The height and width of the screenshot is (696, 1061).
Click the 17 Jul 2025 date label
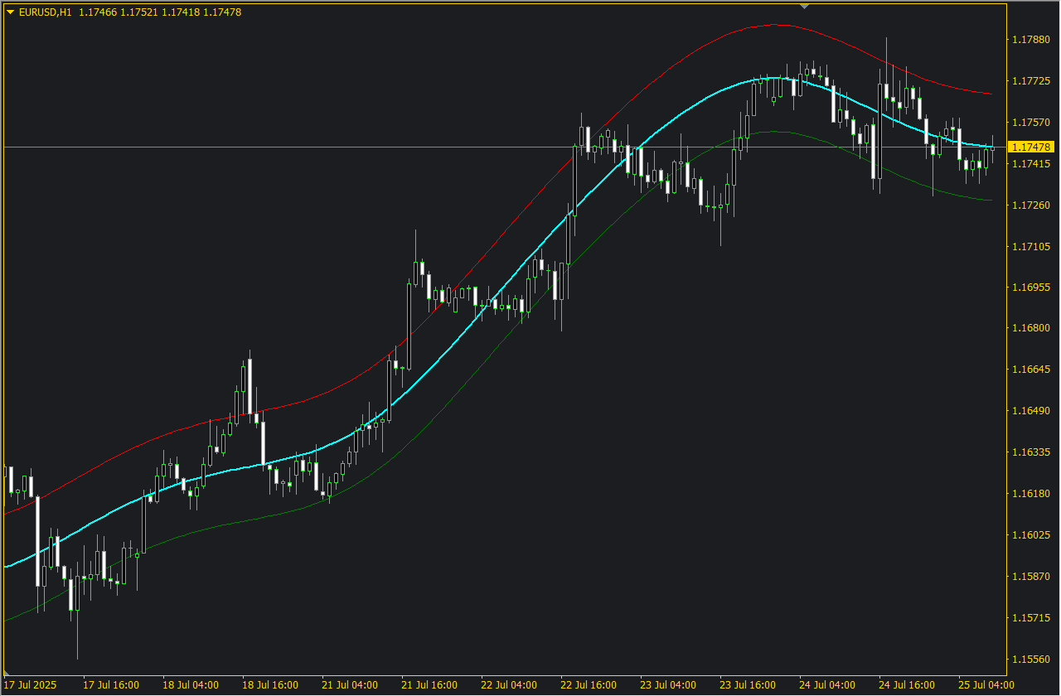(x=31, y=685)
